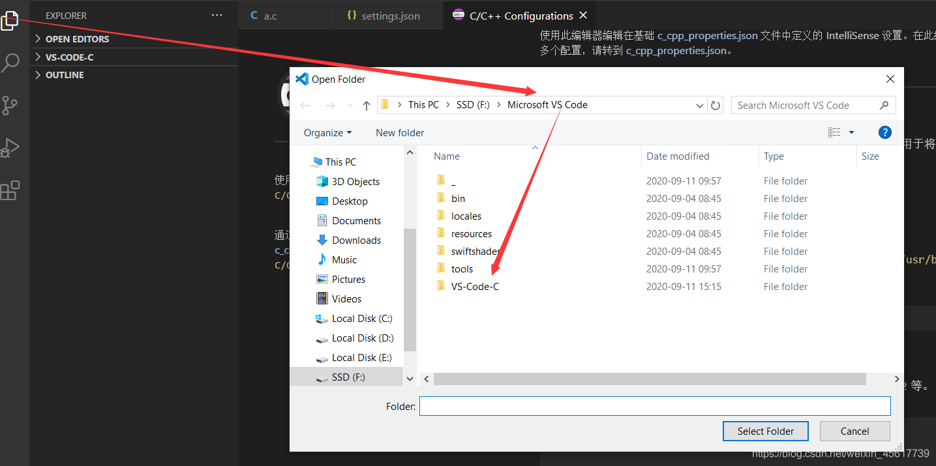The height and width of the screenshot is (466, 936).
Task: Select Music in navigation pane
Action: click(344, 259)
